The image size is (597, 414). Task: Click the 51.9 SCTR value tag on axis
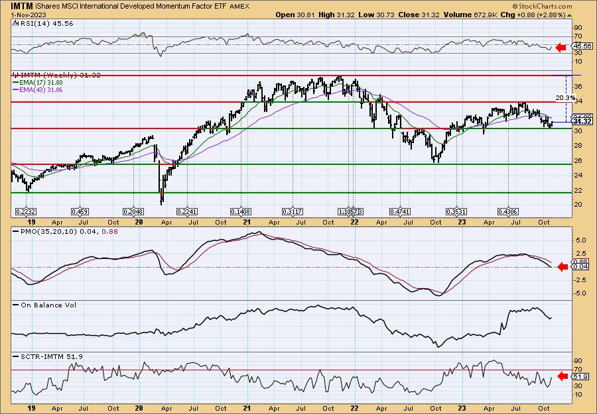tap(580, 377)
